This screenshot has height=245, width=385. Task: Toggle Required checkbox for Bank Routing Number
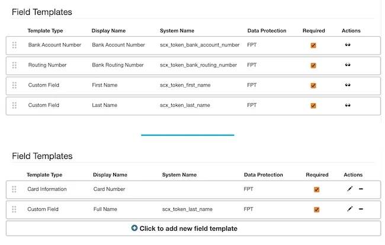[313, 65]
